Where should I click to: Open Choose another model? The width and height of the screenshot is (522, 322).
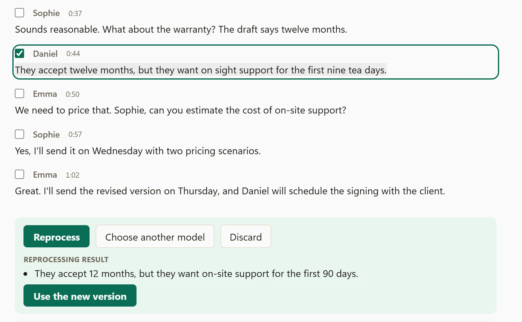(155, 236)
